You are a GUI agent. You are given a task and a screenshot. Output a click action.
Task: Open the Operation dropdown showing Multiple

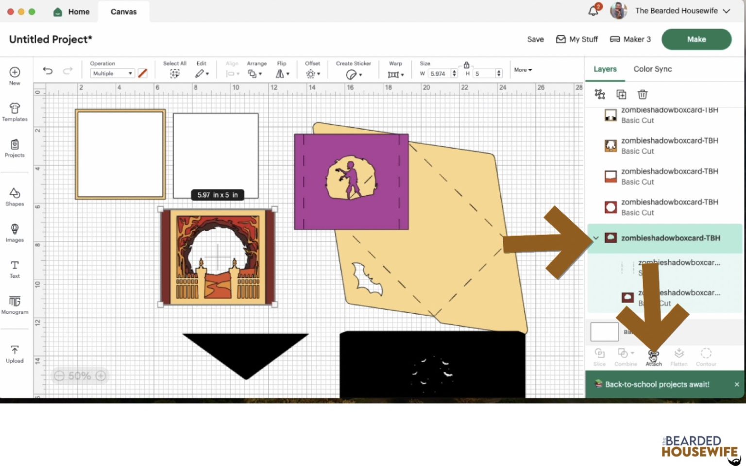tap(112, 73)
